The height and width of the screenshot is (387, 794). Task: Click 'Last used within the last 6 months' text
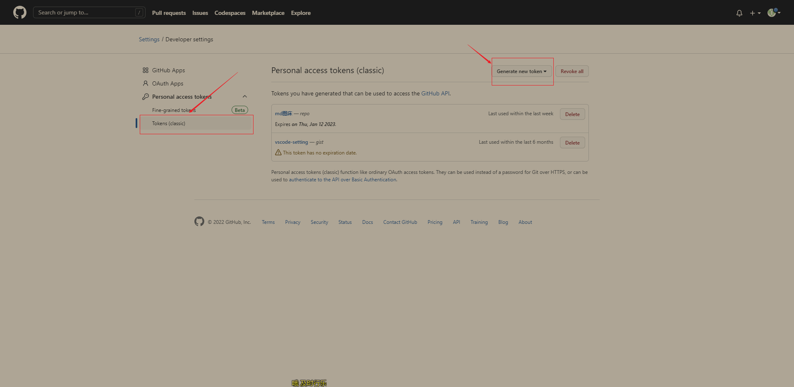pyautogui.click(x=516, y=142)
